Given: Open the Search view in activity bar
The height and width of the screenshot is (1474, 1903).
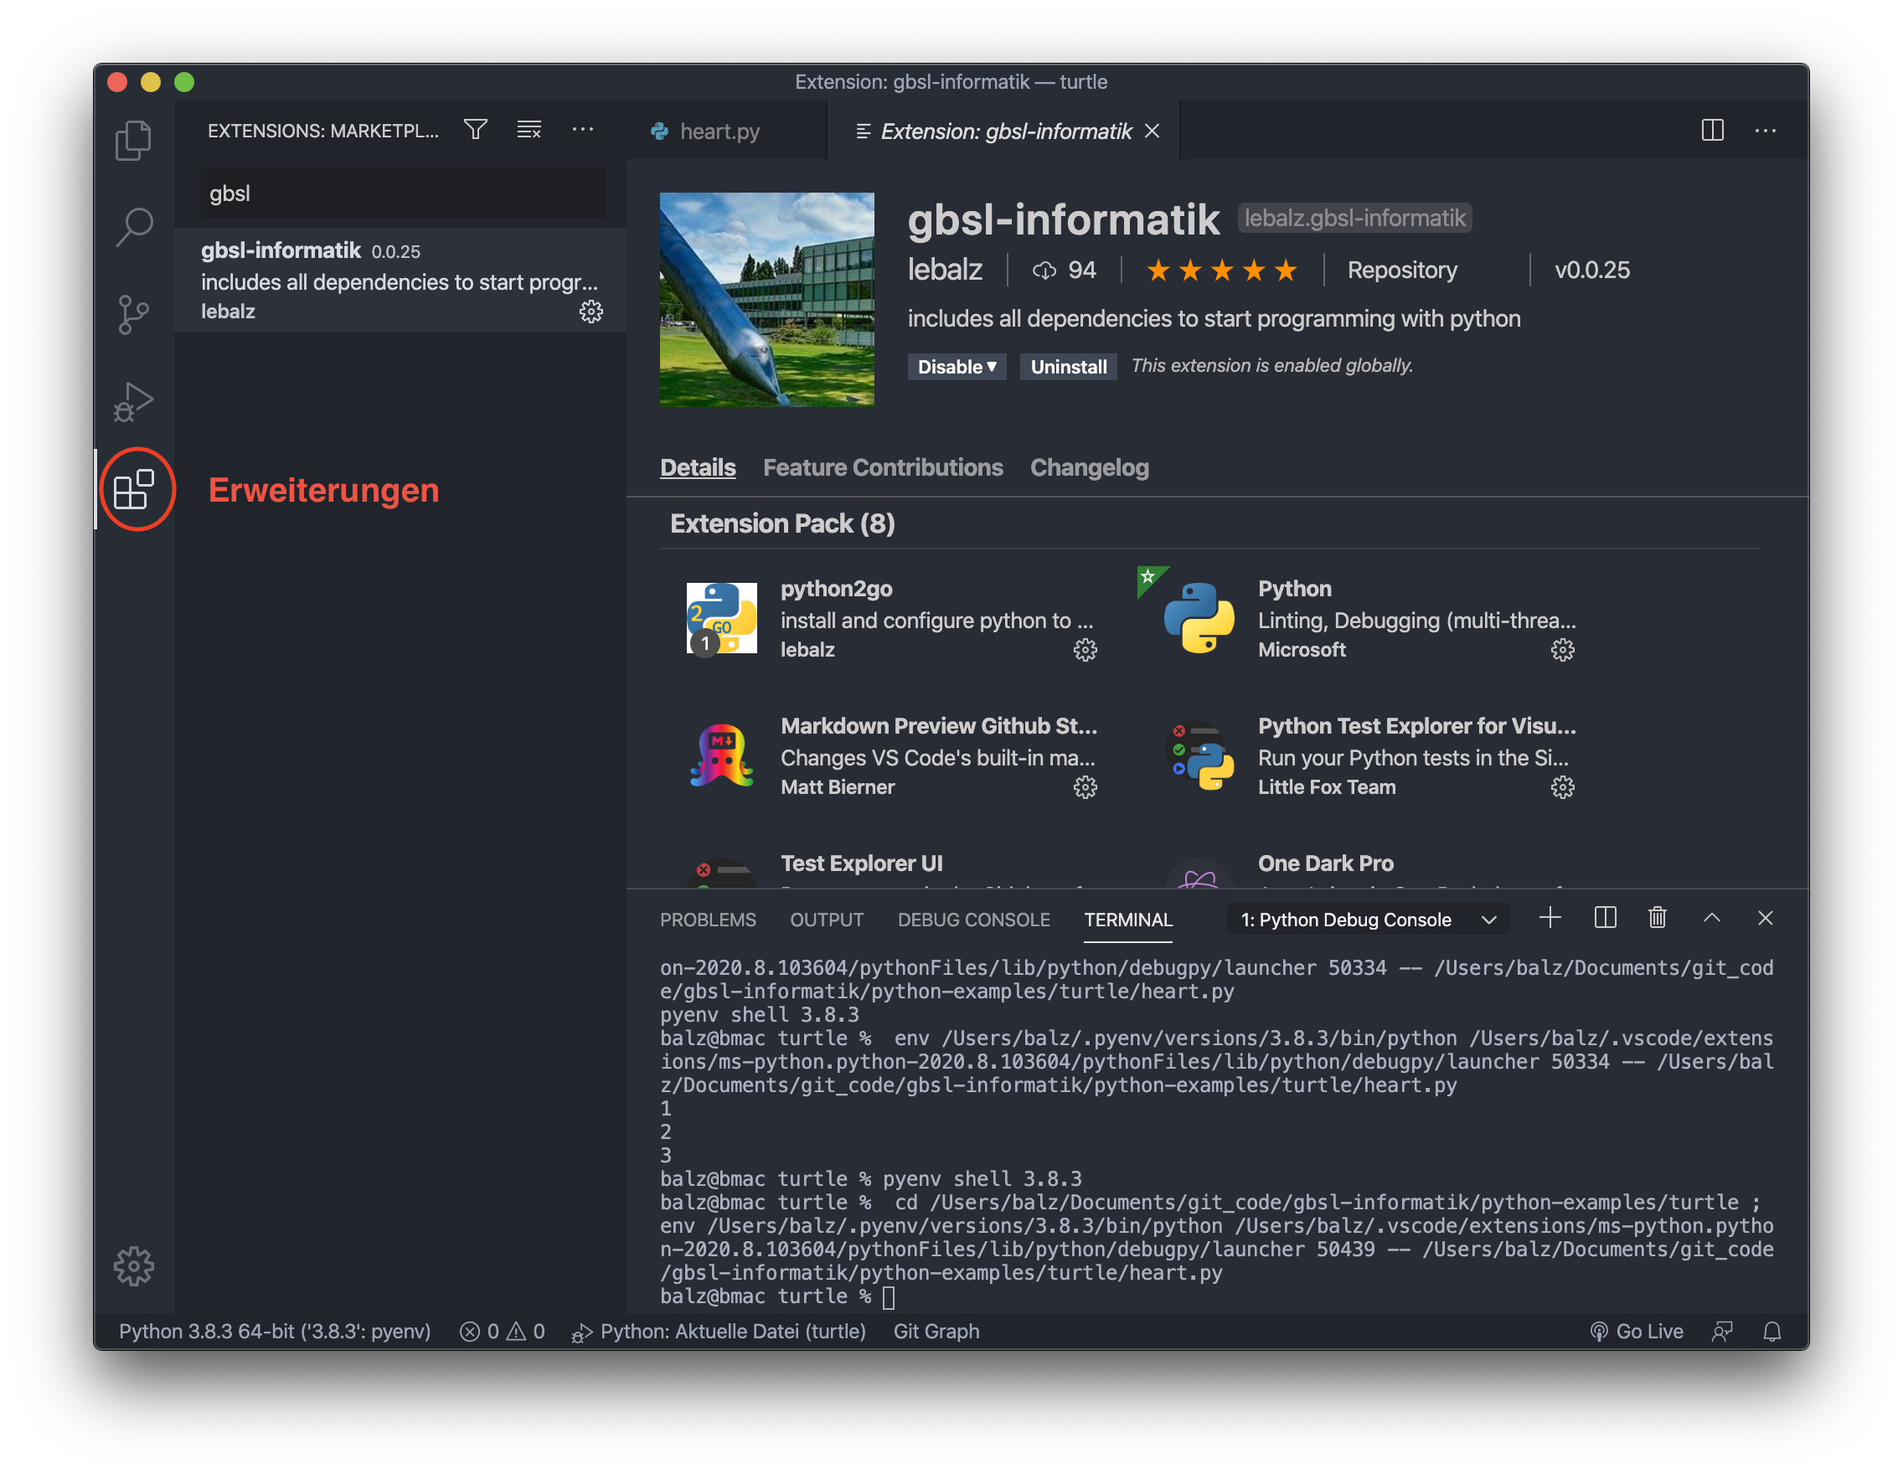Looking at the screenshot, I should coord(133,229).
